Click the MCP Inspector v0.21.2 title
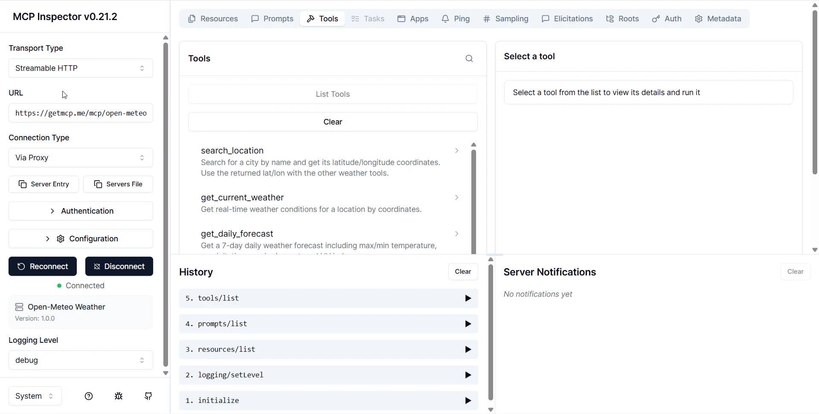Screen dimensions: 819x414 pyautogui.click(x=65, y=17)
